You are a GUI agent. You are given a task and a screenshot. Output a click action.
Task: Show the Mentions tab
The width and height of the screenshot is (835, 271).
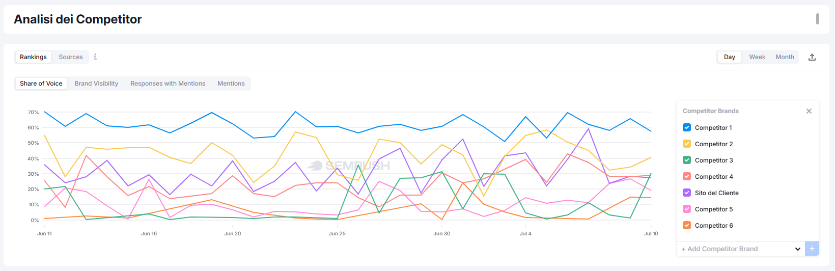tap(231, 84)
